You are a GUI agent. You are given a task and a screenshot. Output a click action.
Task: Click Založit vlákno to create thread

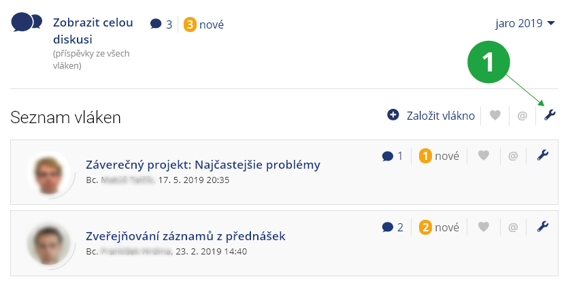[x=440, y=115]
